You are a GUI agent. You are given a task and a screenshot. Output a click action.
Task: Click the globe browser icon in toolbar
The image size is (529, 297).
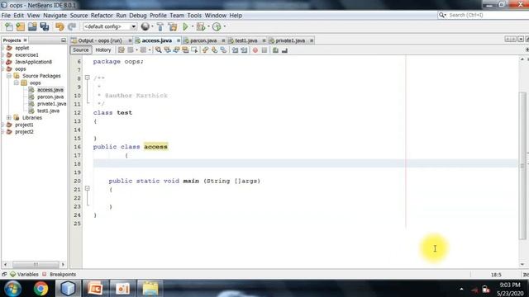point(145,26)
